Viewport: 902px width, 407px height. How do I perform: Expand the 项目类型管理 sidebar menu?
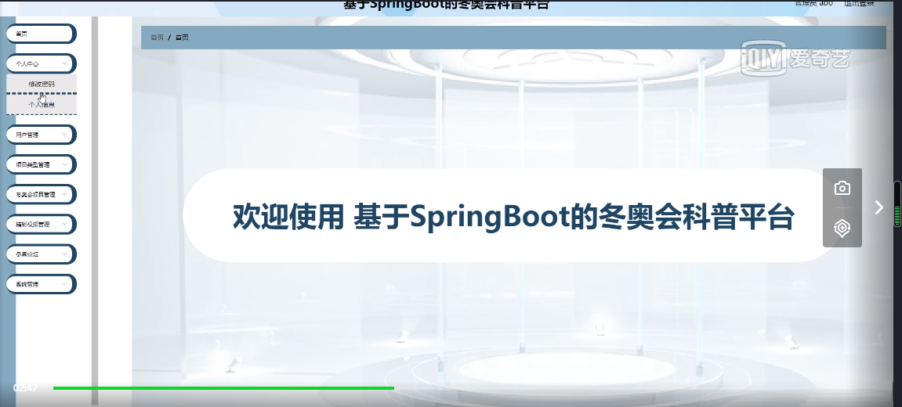[41, 164]
